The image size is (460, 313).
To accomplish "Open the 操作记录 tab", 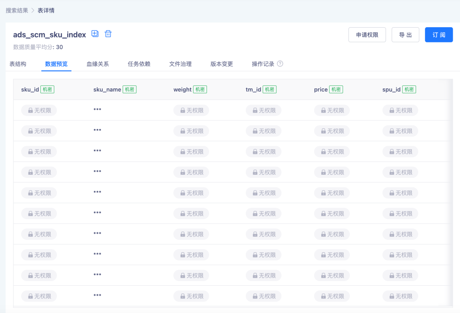I will click(x=263, y=64).
